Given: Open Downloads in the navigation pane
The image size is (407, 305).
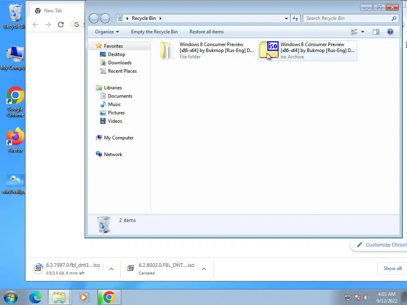Looking at the screenshot, I should point(120,62).
